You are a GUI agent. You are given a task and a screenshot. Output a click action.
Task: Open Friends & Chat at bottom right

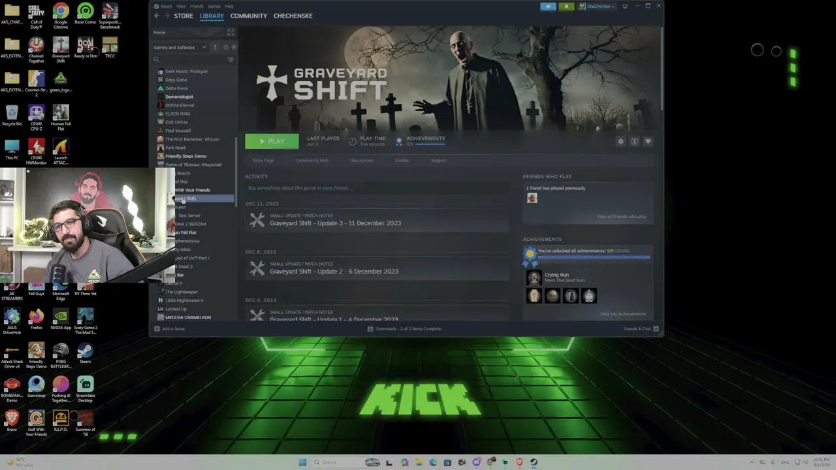(x=641, y=329)
